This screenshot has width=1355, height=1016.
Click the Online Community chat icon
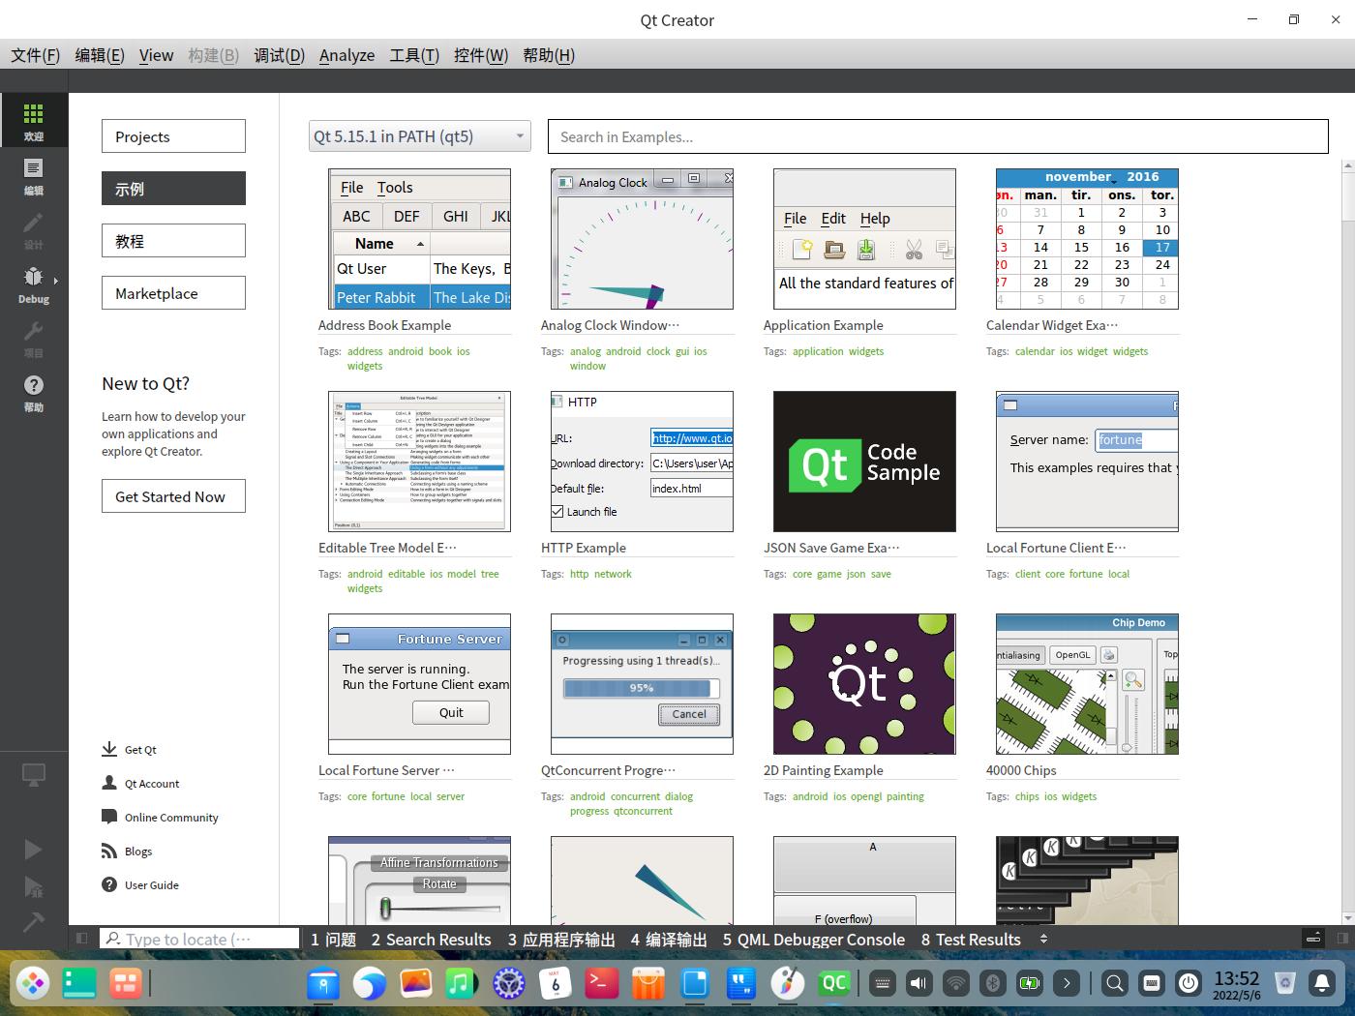point(108,818)
